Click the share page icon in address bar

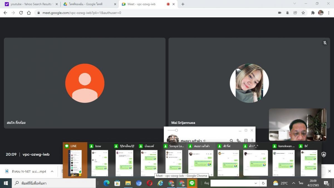[x=295, y=13]
